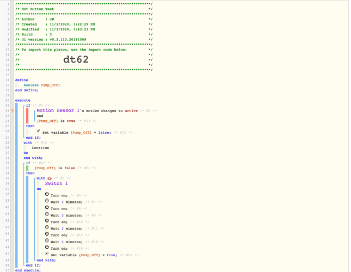Viewport: 351px width, 272px height.
Task: Click the end with; on line 31
Action: pos(33,158)
